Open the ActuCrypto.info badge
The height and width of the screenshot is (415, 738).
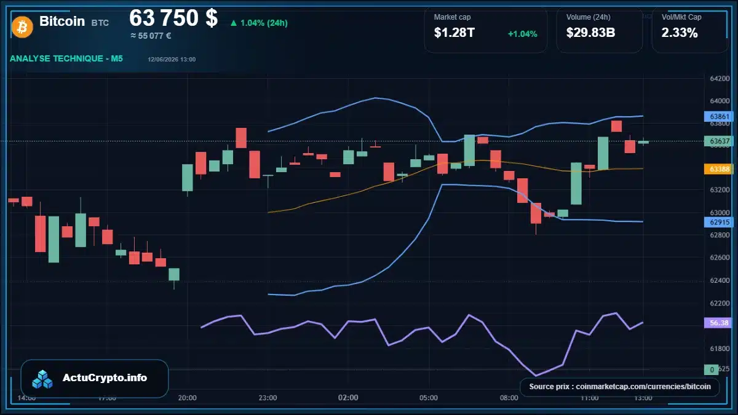click(95, 378)
